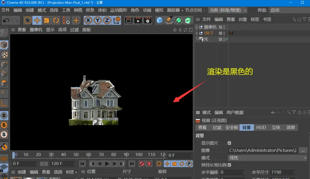Click the preview range slider handle
The image size is (310, 179).
[x=44, y=164]
